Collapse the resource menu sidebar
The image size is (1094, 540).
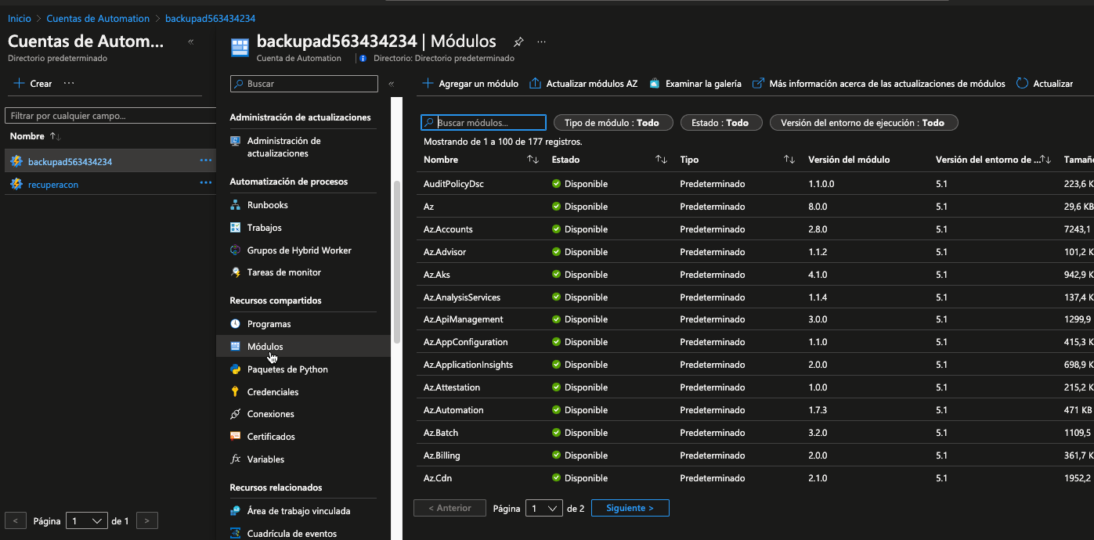coord(392,84)
